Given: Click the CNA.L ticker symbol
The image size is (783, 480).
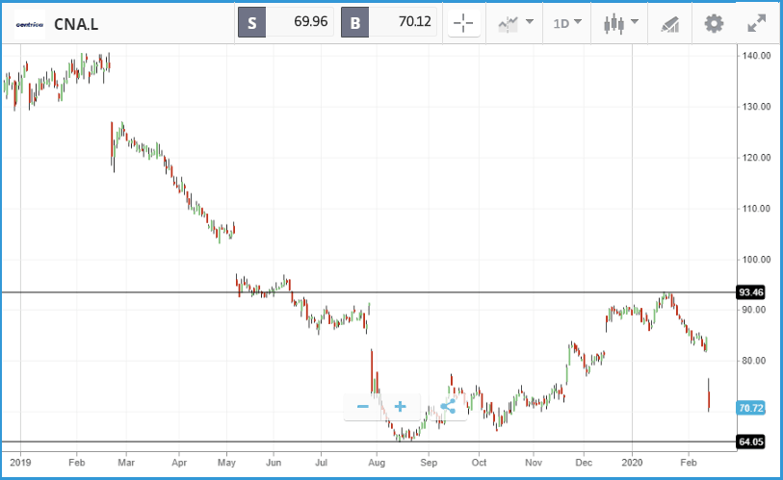Looking at the screenshot, I should coord(76,24).
